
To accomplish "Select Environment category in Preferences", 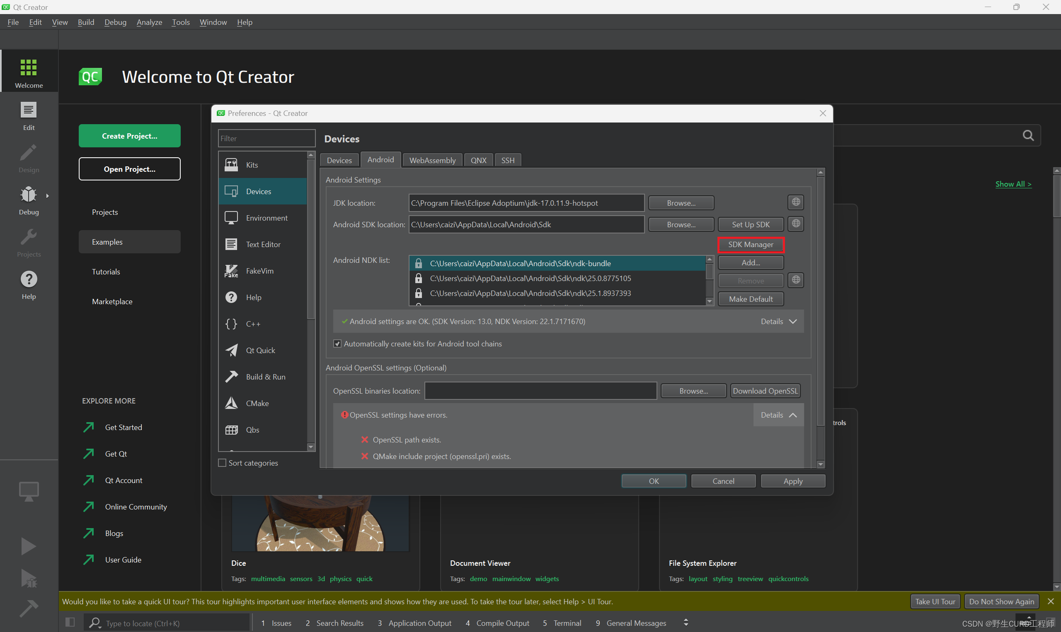I will coord(263,218).
